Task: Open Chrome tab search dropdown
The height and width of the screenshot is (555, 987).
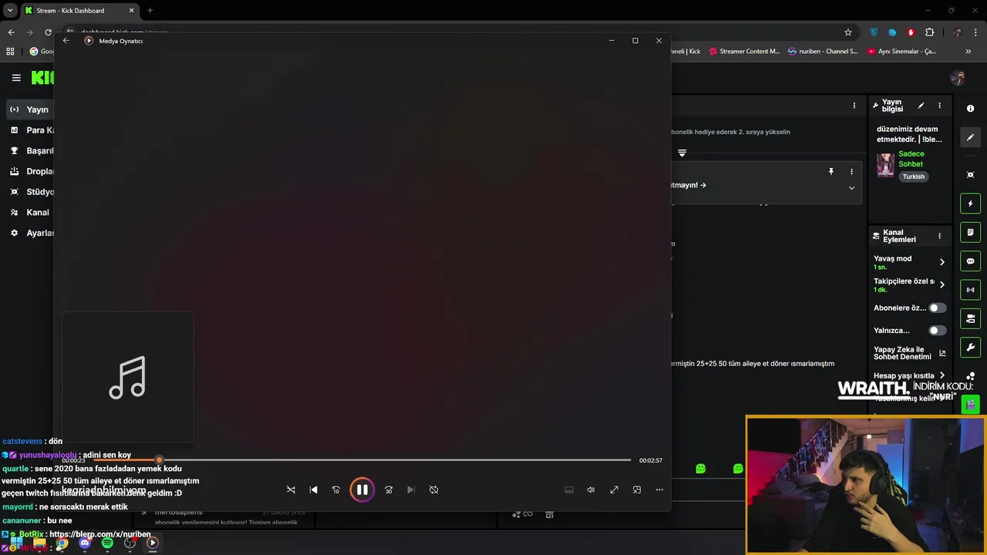Action: [10, 11]
